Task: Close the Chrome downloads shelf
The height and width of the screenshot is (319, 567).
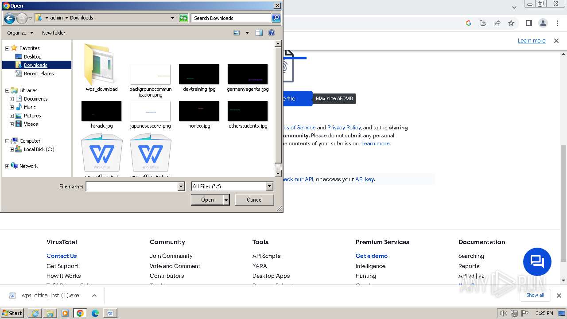Action: click(x=559, y=296)
